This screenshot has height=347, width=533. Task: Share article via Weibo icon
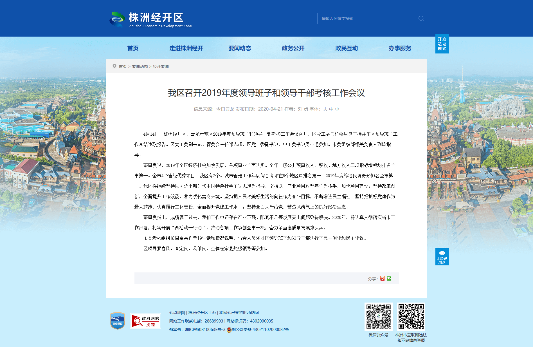click(382, 279)
